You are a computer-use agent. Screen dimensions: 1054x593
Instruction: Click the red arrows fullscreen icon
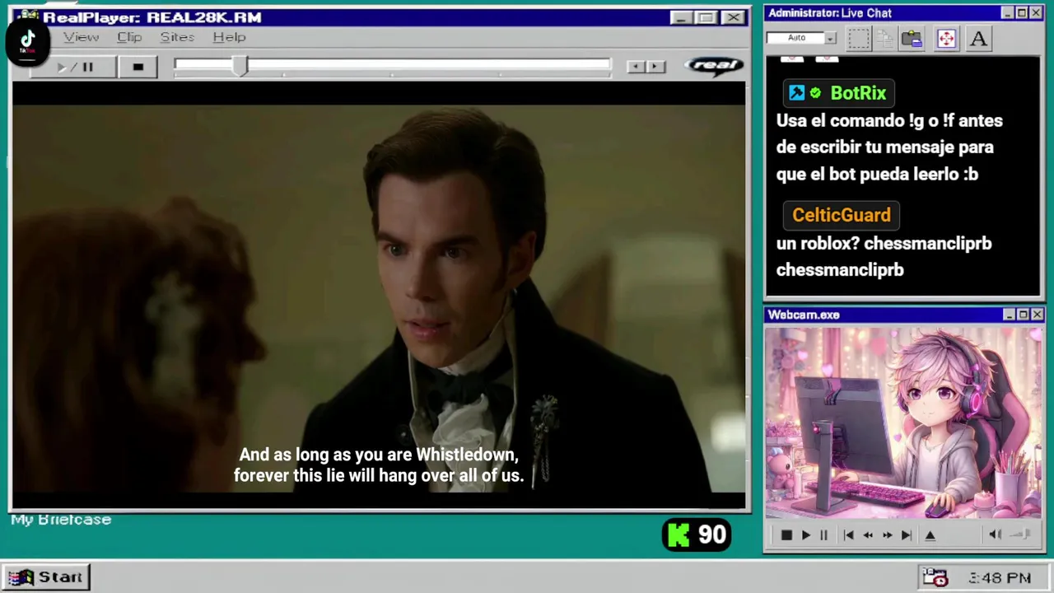946,38
